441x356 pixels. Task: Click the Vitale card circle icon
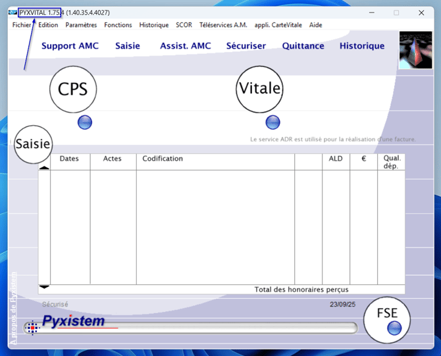[259, 89]
